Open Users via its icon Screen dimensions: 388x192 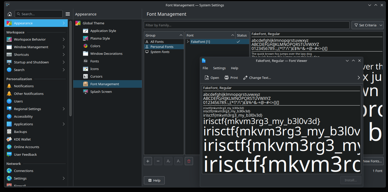pos(9,101)
